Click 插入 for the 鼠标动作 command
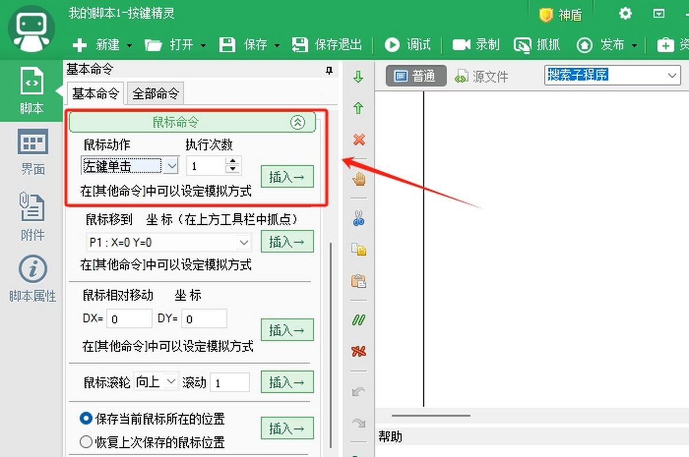This screenshot has width=689, height=457. click(x=287, y=177)
